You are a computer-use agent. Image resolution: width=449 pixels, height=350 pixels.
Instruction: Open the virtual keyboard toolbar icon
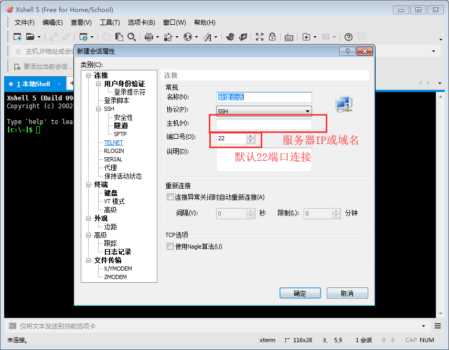(288, 37)
